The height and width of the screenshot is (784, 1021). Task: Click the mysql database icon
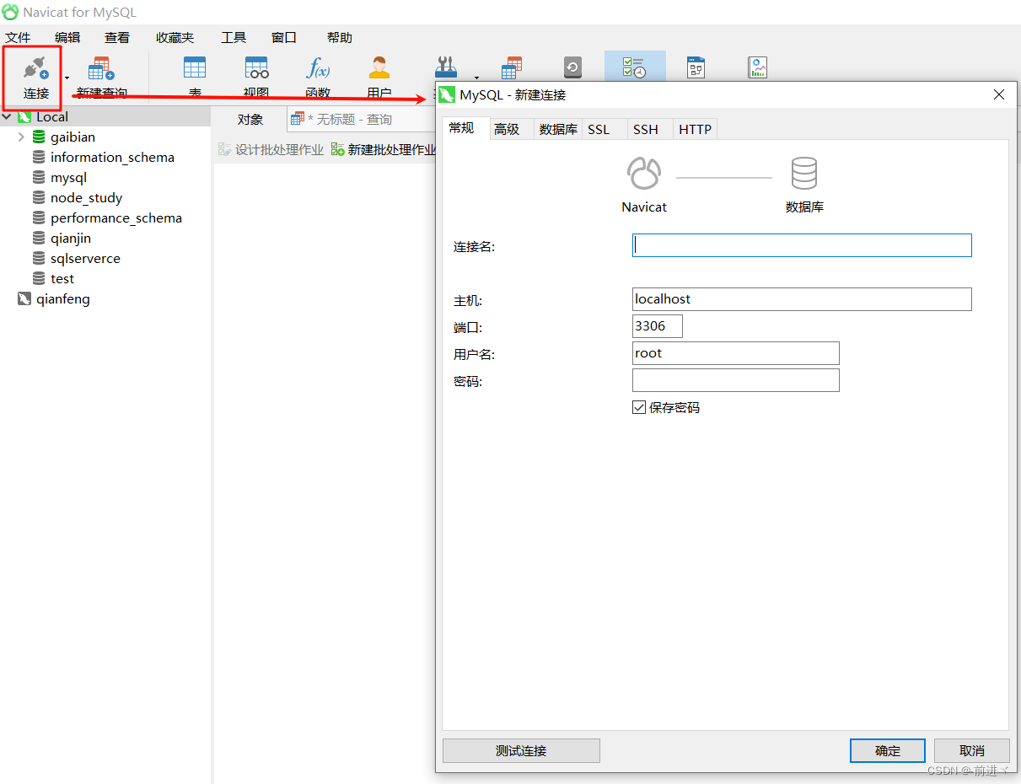39,177
